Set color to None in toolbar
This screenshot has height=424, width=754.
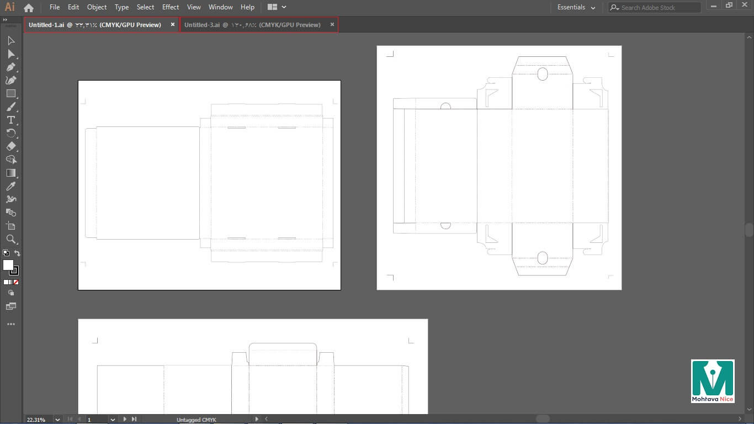click(16, 282)
